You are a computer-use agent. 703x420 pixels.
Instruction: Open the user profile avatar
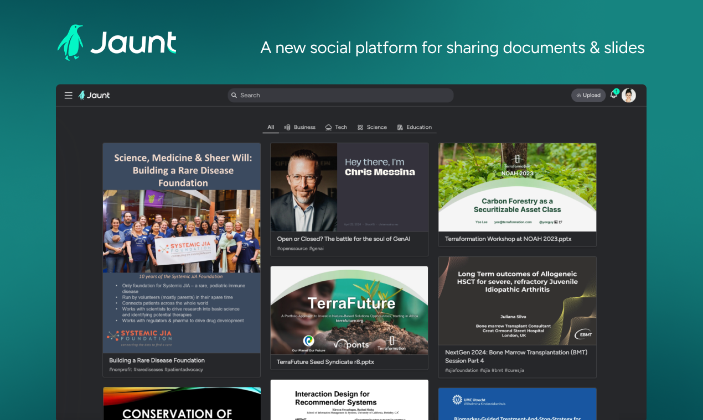pyautogui.click(x=628, y=95)
